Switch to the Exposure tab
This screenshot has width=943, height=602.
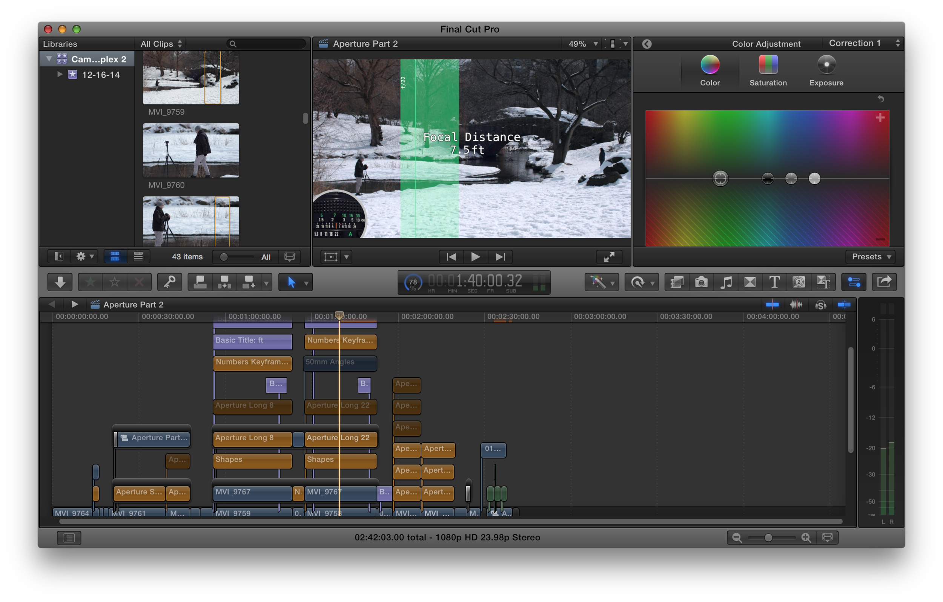click(826, 70)
